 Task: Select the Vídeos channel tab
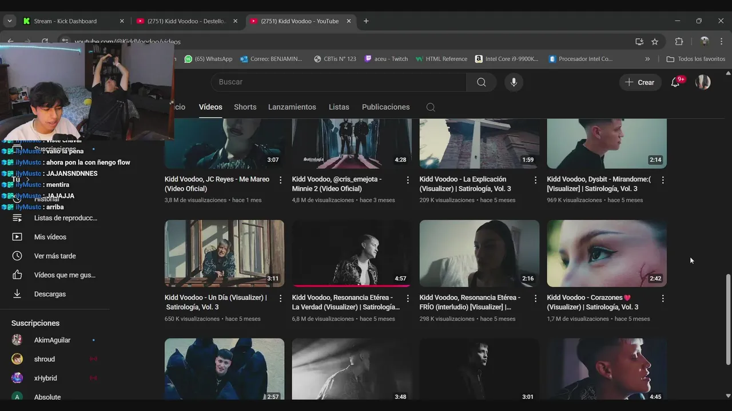(x=210, y=107)
